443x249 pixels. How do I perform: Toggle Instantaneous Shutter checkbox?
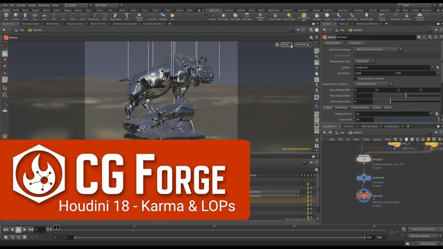click(356, 79)
